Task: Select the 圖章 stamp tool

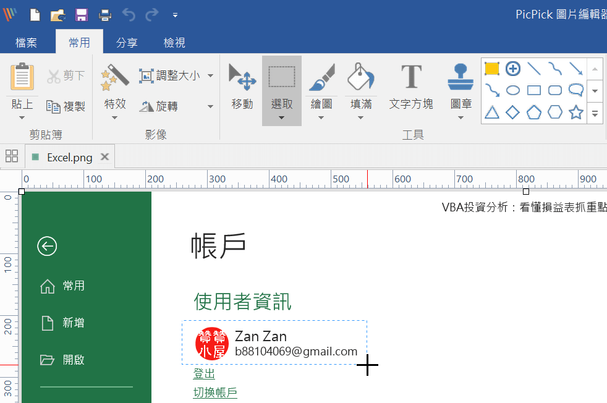Action: click(461, 87)
